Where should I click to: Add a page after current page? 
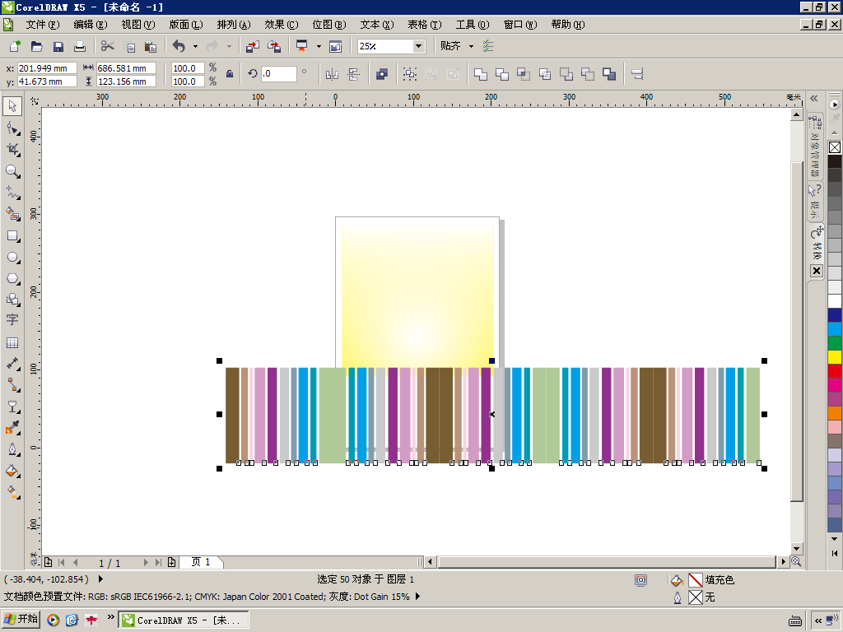click(171, 562)
